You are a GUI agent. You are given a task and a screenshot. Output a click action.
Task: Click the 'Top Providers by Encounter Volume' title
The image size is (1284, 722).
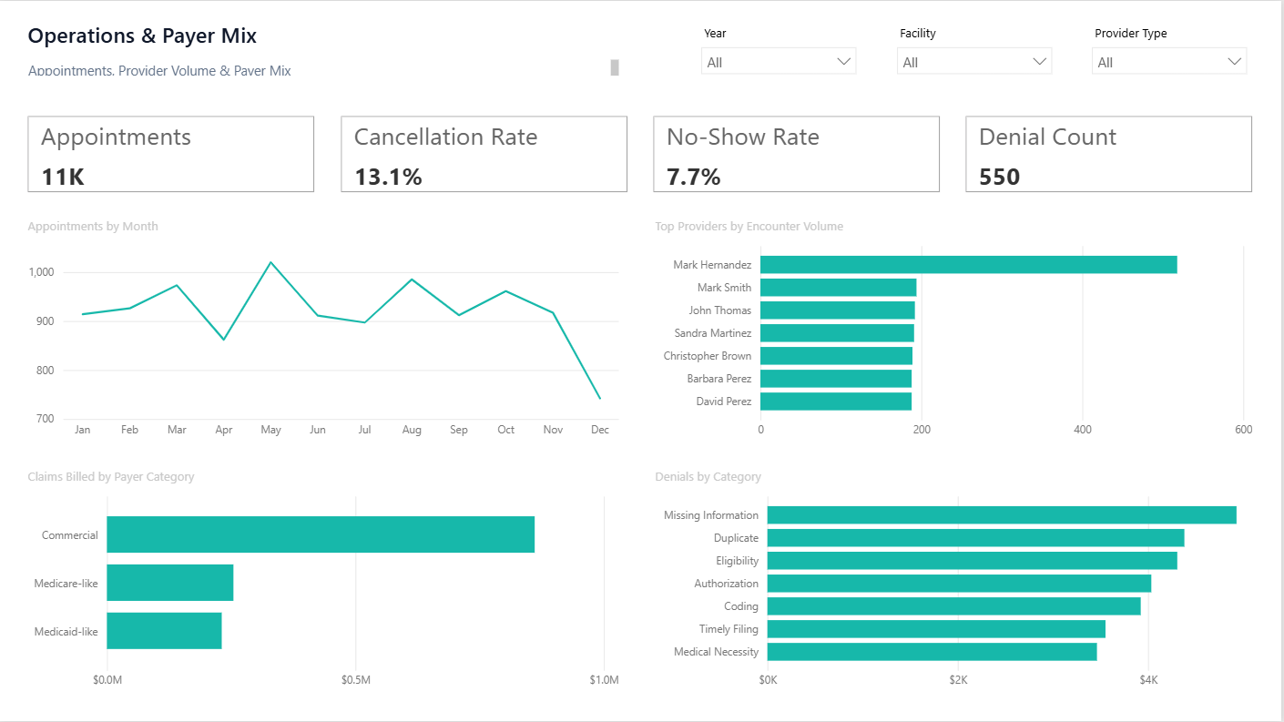point(749,227)
